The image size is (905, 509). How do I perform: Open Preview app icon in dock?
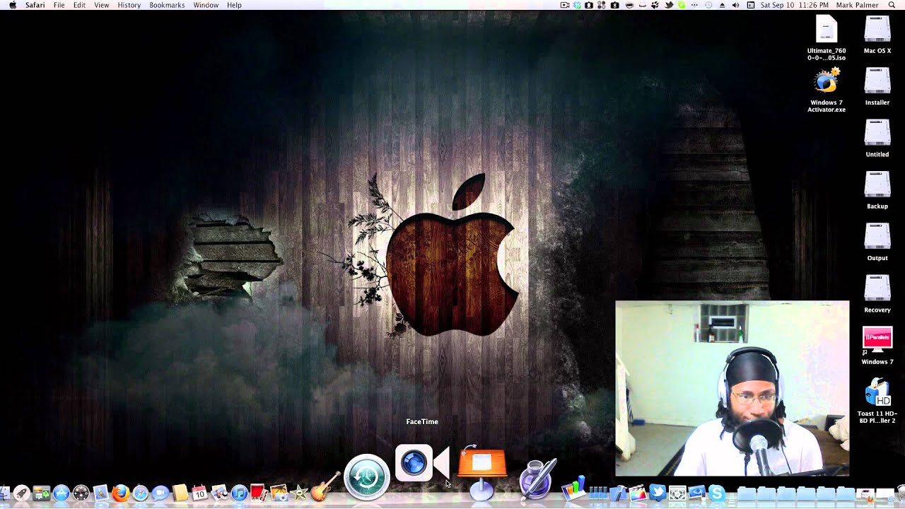[x=219, y=493]
